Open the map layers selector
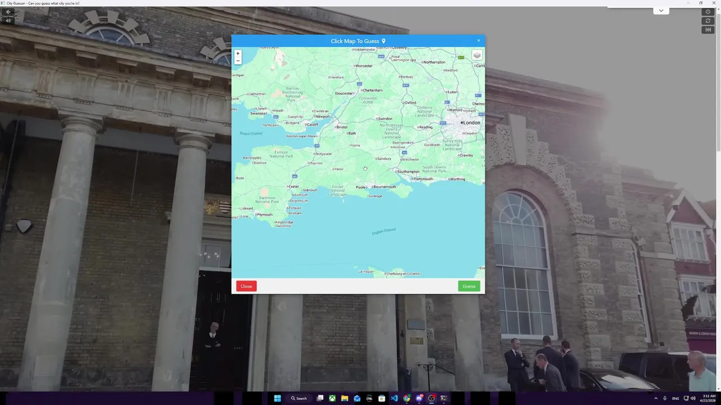 point(477,55)
